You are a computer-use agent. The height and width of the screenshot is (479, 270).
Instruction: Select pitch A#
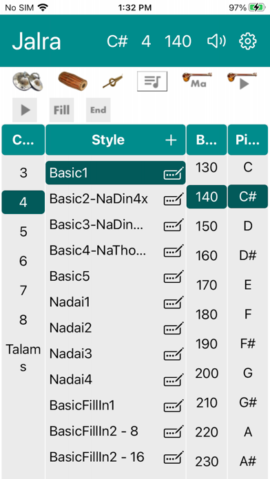tap(248, 461)
